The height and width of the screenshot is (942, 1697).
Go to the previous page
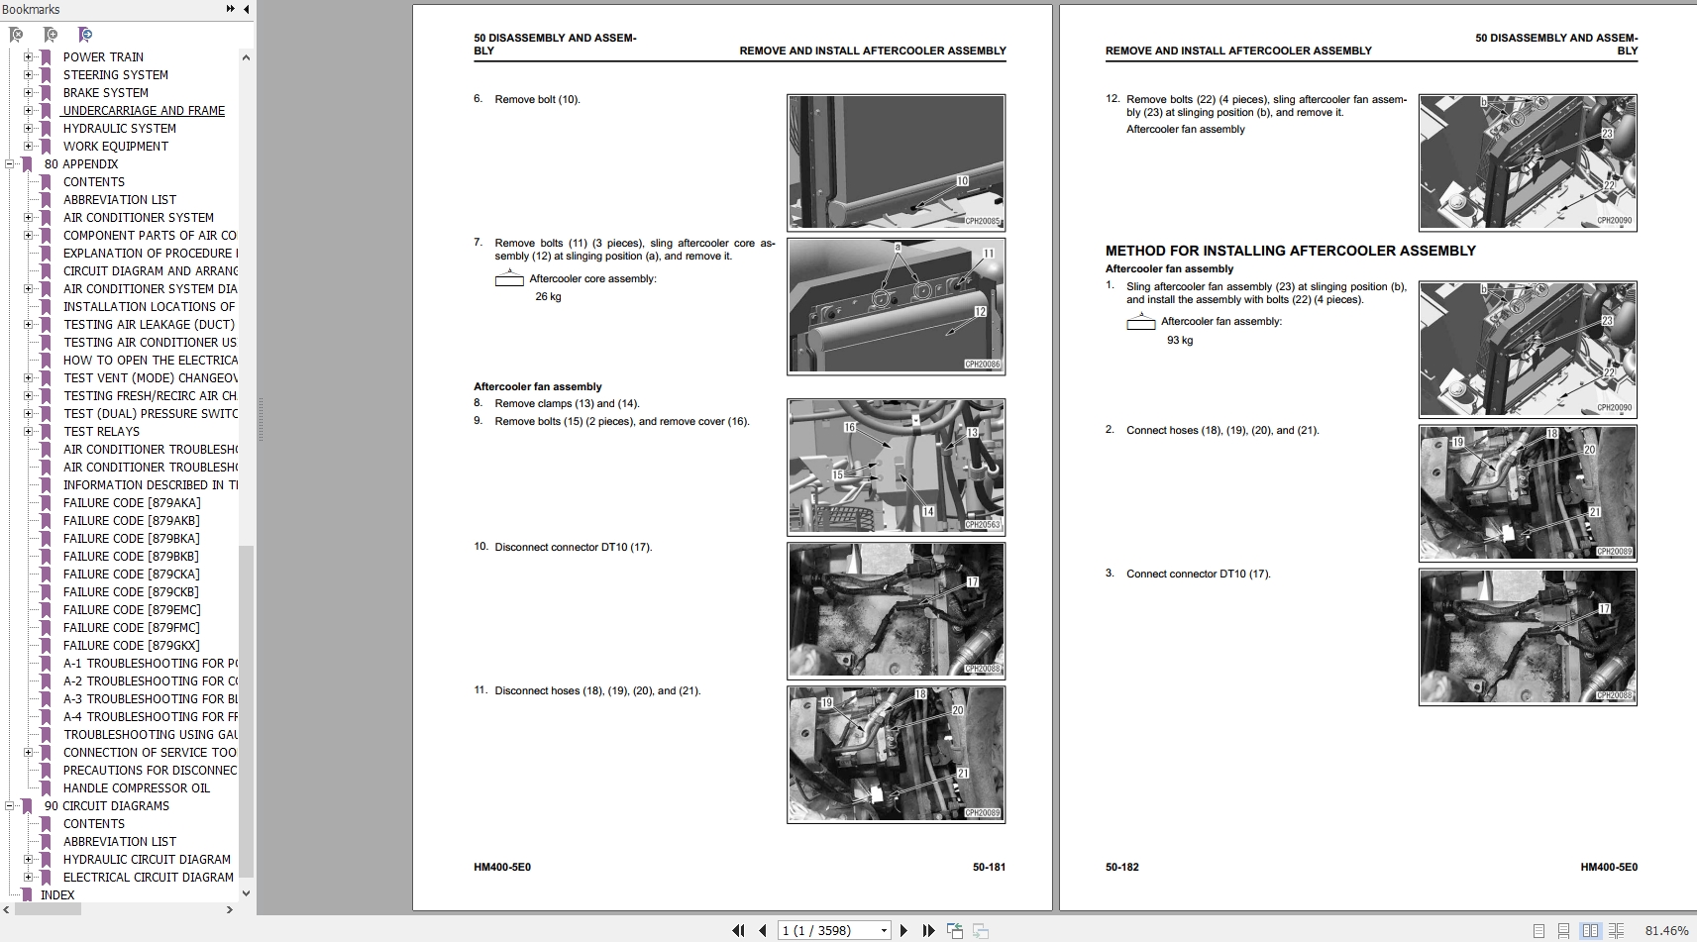point(762,930)
